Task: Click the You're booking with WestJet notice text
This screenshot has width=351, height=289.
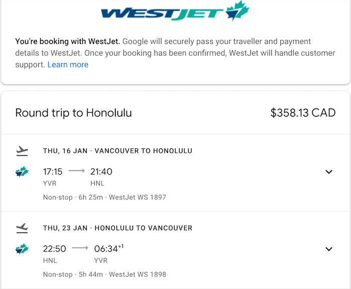Action: point(175,53)
